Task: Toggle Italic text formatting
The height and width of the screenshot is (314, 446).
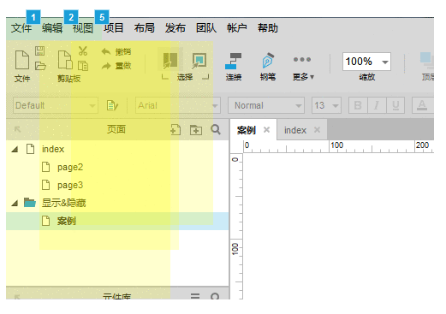Action: click(377, 105)
